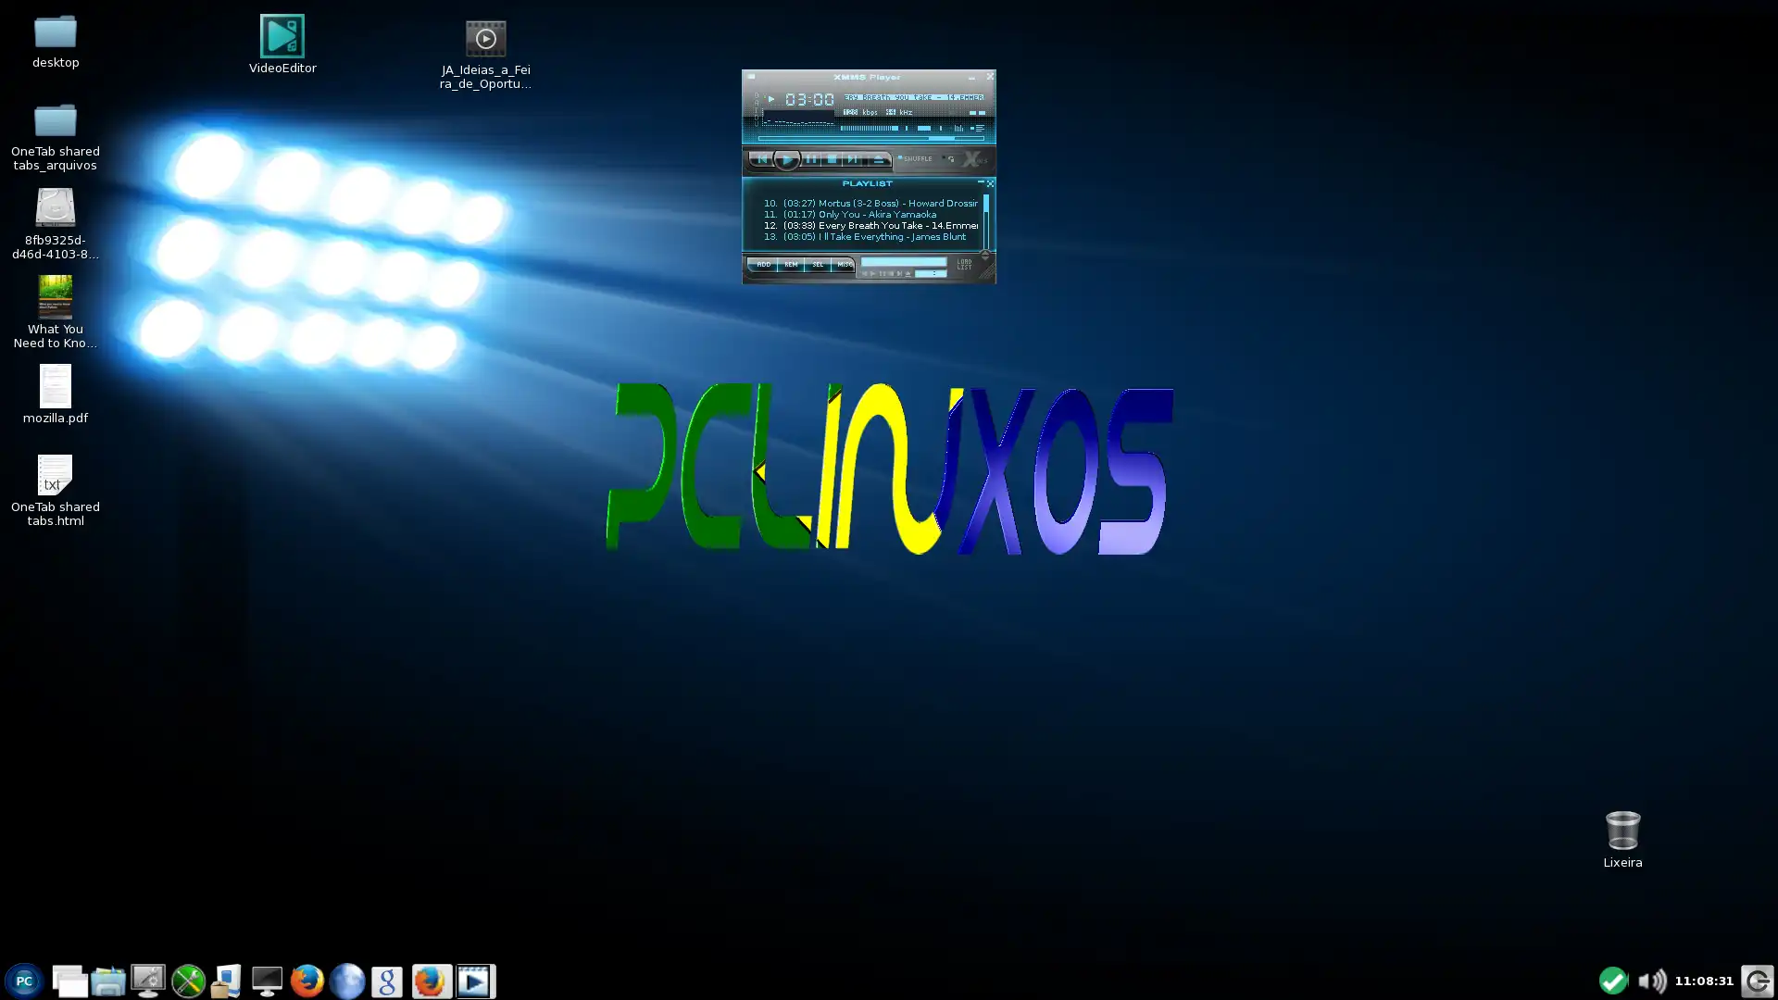Skip to previous track in XMMS
1778x1000 pixels.
(x=761, y=159)
